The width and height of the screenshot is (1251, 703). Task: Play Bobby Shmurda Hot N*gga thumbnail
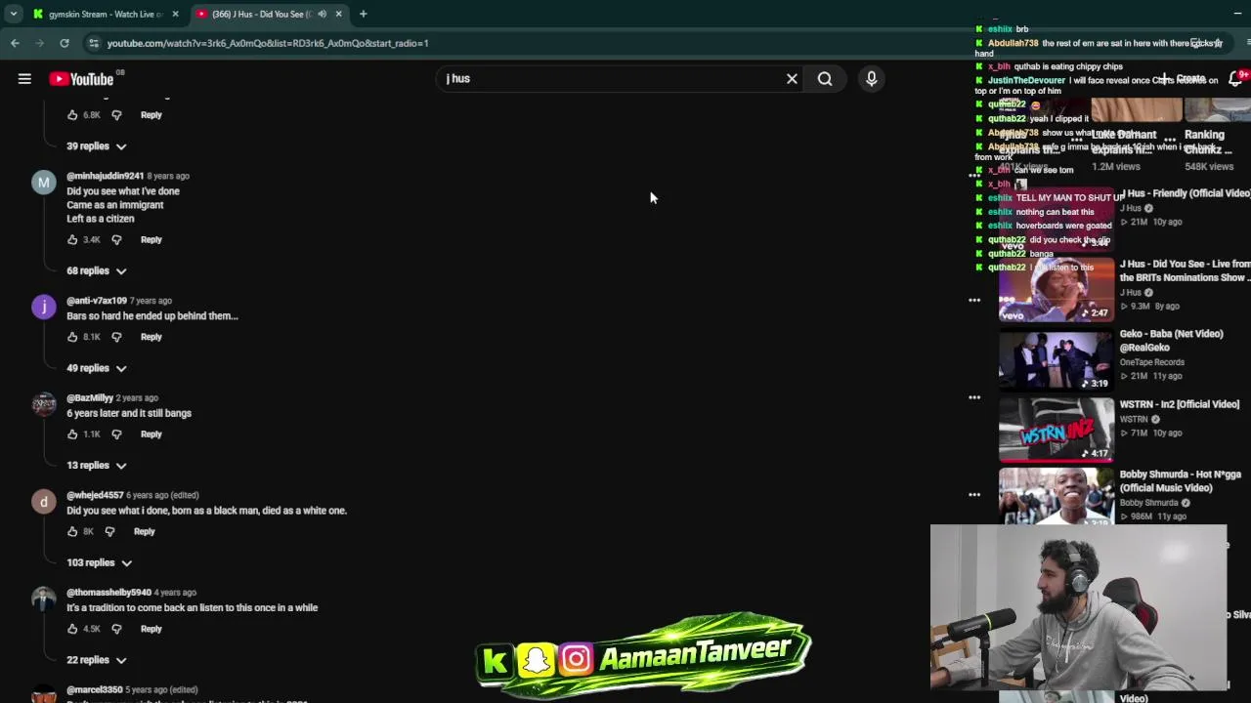click(x=1056, y=498)
